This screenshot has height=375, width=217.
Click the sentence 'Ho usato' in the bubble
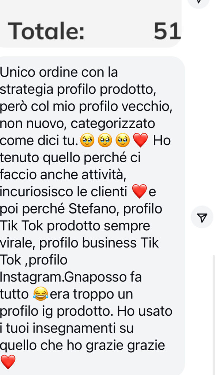coord(145,311)
